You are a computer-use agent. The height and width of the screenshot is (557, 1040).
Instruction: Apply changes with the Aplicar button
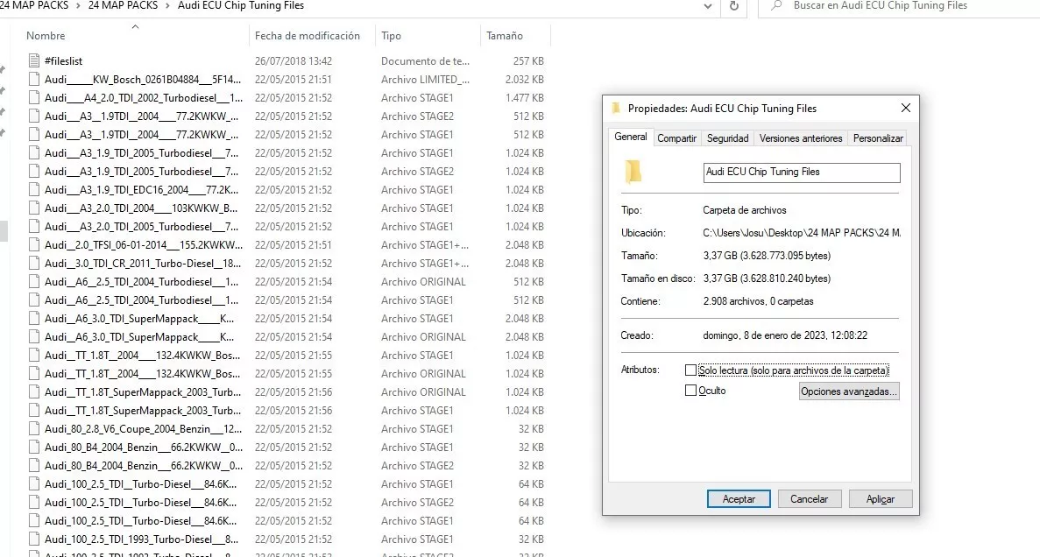(881, 498)
